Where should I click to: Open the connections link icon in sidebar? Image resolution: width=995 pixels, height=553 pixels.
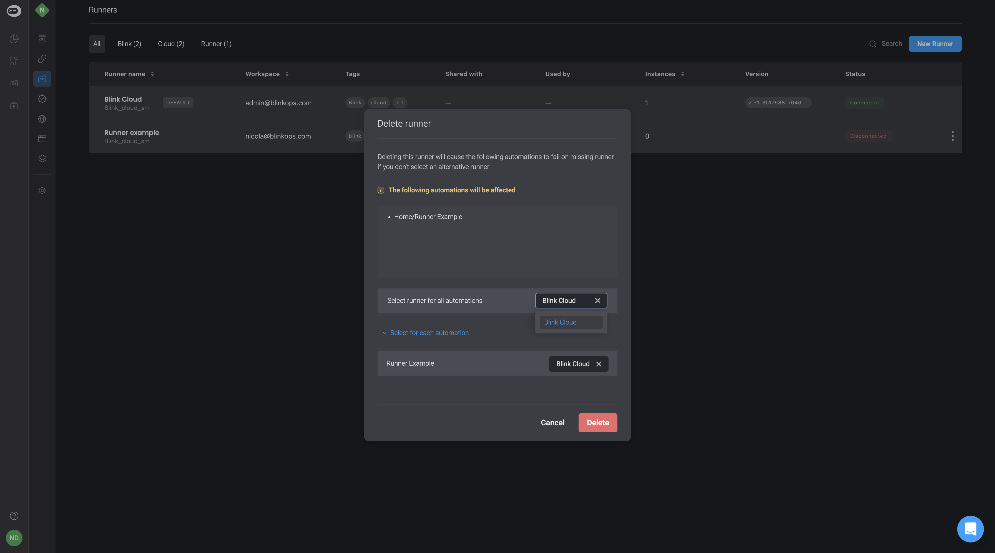pyautogui.click(x=42, y=59)
